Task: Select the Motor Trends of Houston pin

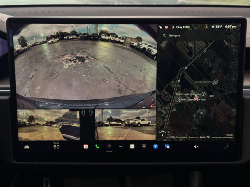Action: (203, 94)
